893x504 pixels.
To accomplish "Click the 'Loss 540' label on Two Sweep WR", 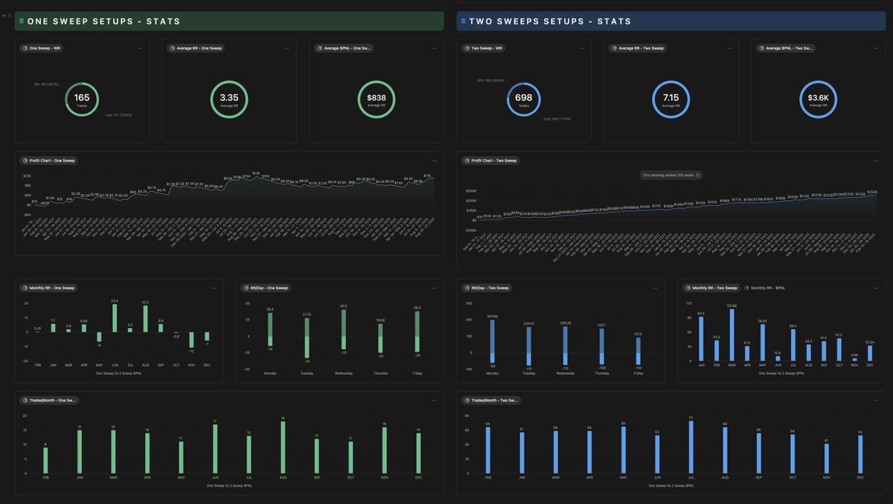I will coord(557,118).
